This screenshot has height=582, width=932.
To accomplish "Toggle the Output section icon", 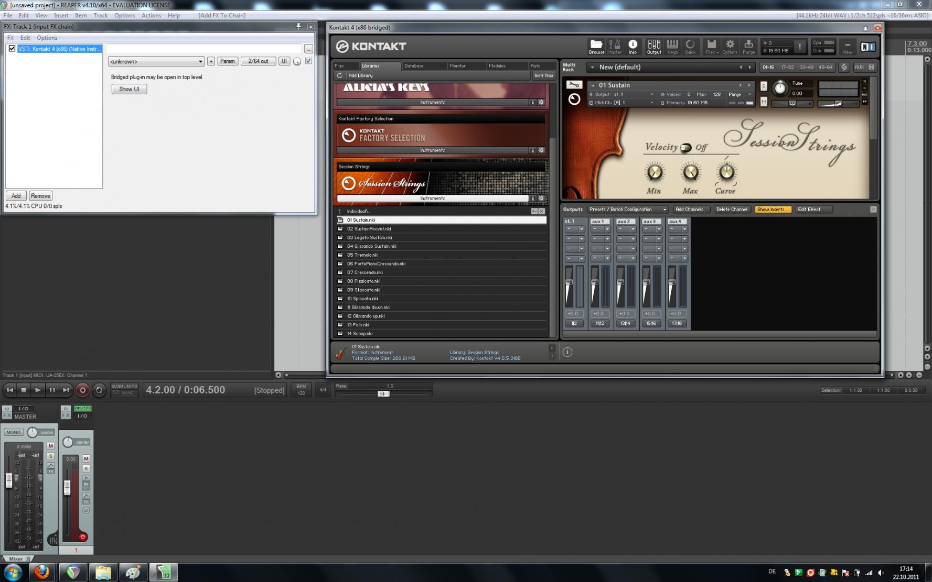I will 654,47.
